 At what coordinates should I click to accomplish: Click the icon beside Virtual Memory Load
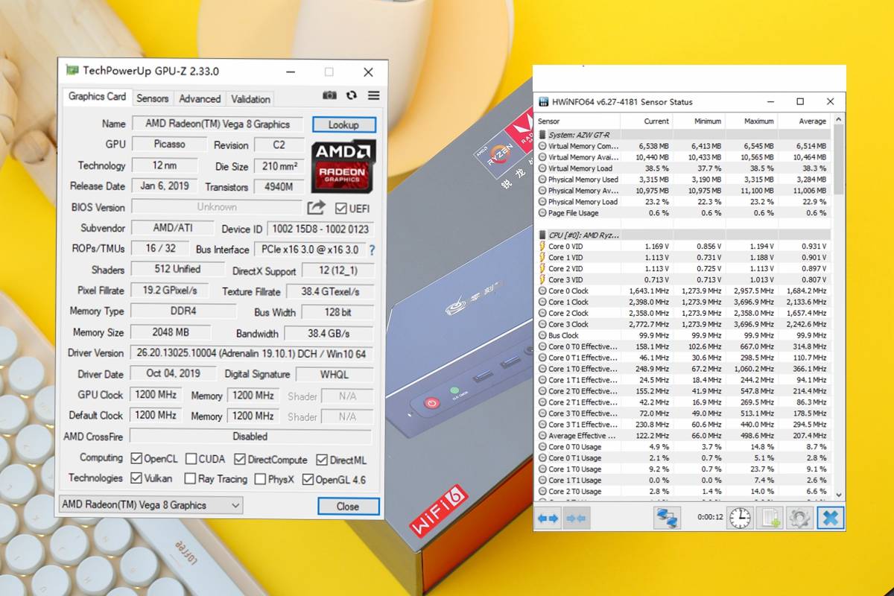[x=542, y=168]
